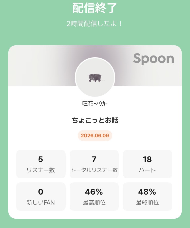Tap the number 7 total listeners
Screen dimensions: 190x228
[x=94, y=159]
